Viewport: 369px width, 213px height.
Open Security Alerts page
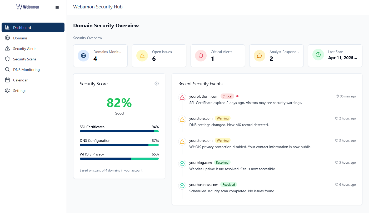[33, 49]
